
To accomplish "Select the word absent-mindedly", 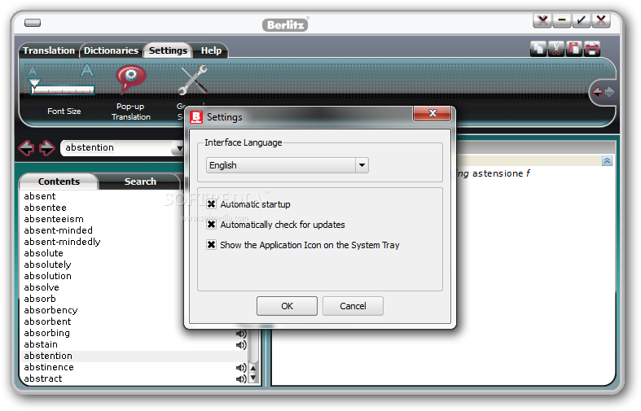I will (62, 243).
